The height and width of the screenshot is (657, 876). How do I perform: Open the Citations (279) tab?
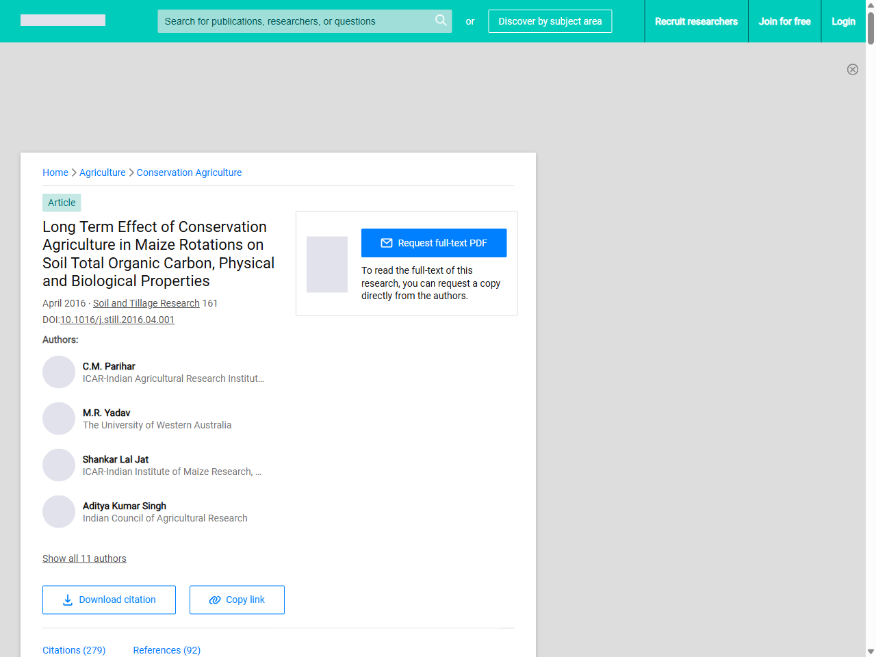(74, 650)
